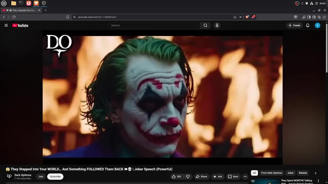View site information icon in address bar
Viewport: 328px width, 184px height.
click(x=74, y=17)
